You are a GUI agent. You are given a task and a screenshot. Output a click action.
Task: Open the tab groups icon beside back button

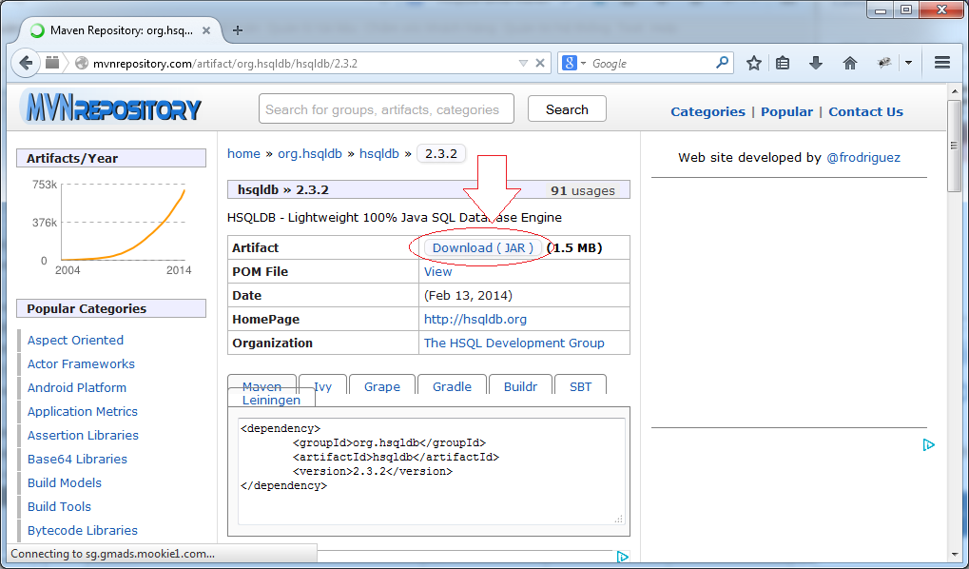(52, 63)
